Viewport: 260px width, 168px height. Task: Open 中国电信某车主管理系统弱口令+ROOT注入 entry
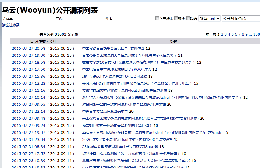tap(117, 70)
